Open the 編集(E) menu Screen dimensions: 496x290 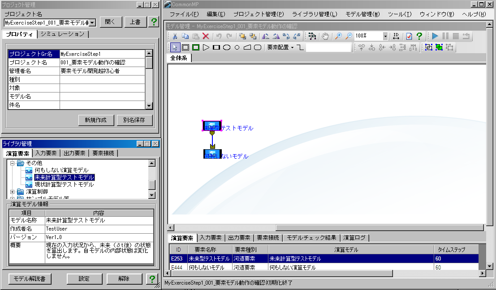point(216,14)
